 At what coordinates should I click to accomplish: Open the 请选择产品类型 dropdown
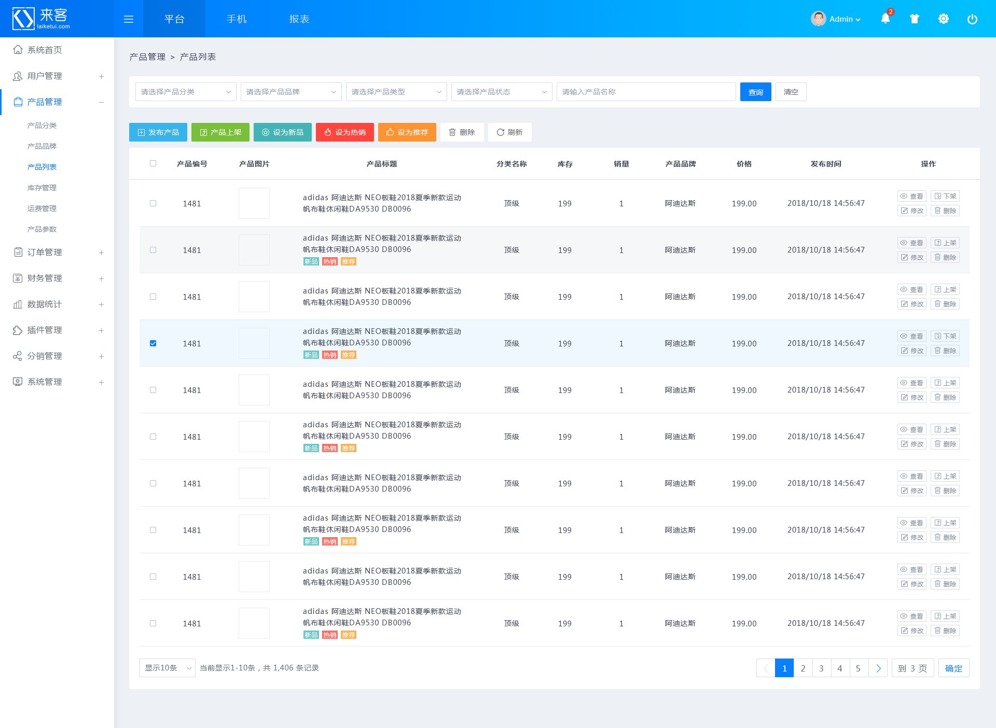(x=396, y=92)
